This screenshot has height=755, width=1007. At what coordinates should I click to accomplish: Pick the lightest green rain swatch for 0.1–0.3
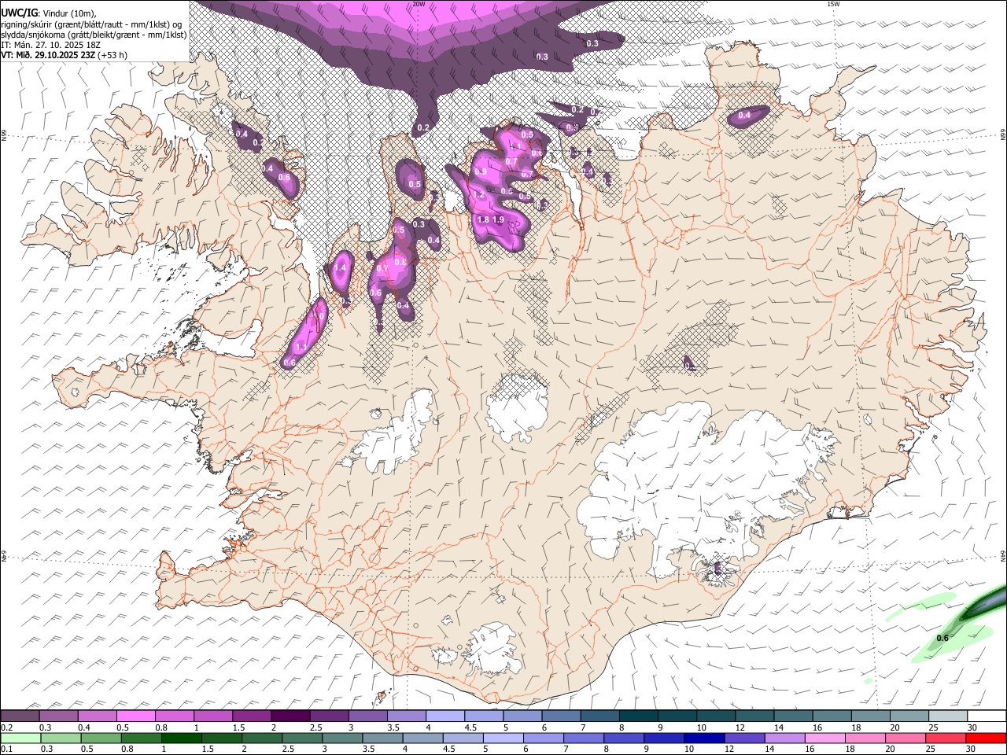click(x=20, y=738)
